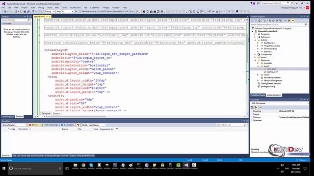
Task: Toggle the Errors filter in Error List
Action: coord(34,125)
